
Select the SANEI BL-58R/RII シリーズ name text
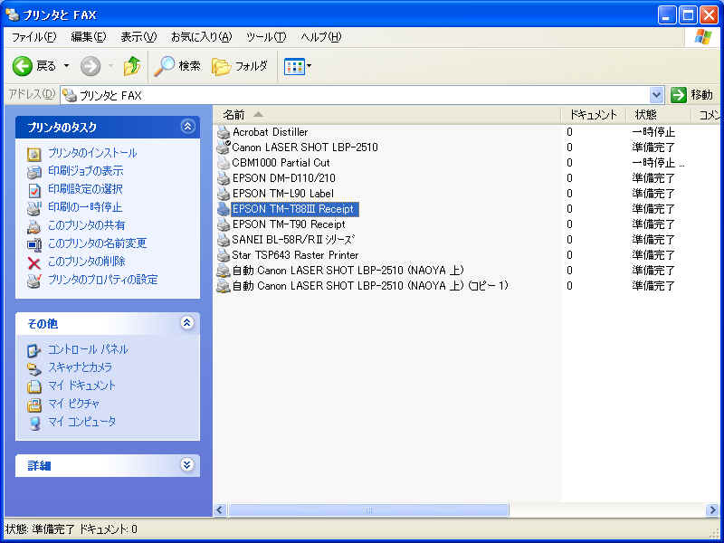[x=293, y=240]
